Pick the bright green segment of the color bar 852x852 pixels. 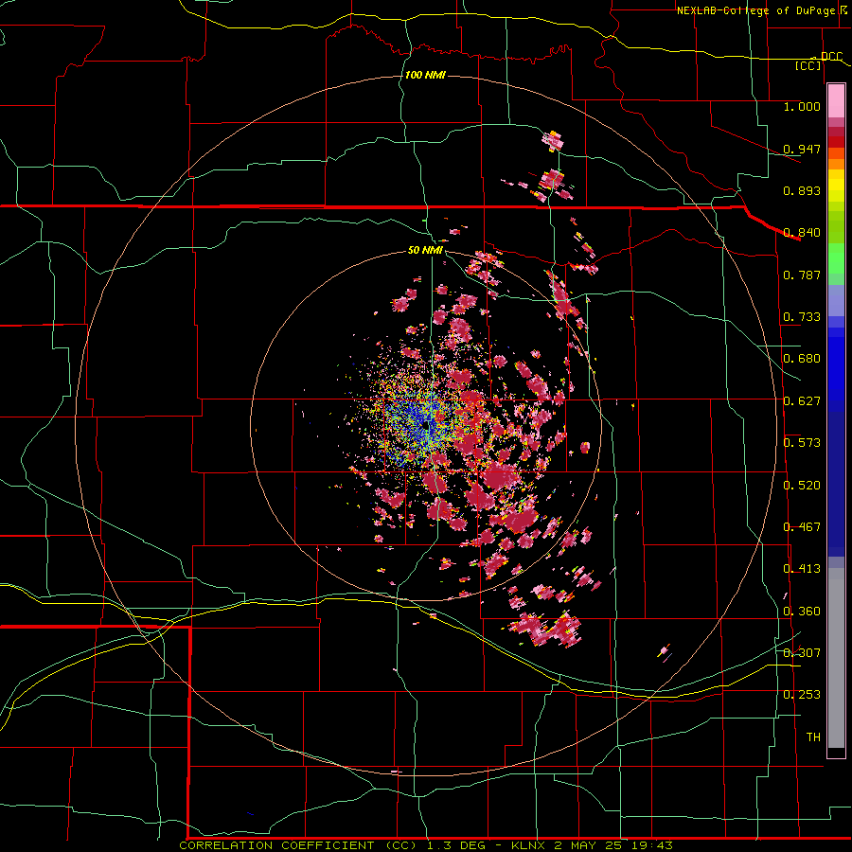(x=836, y=258)
